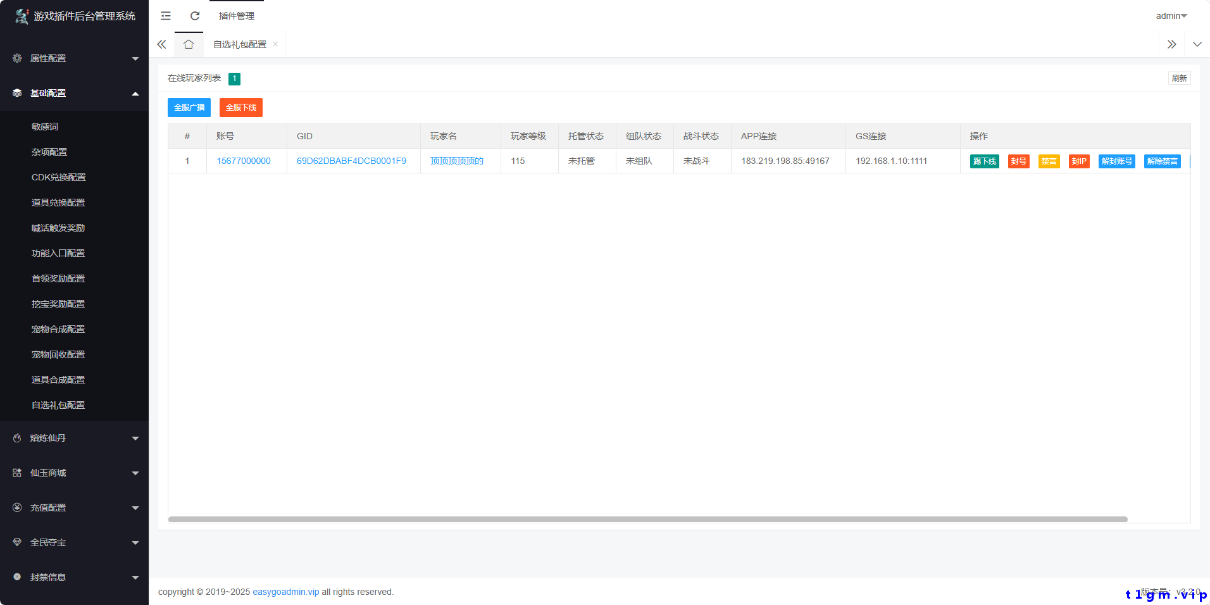Collapse the sidebar with the menu fold icon

point(166,16)
